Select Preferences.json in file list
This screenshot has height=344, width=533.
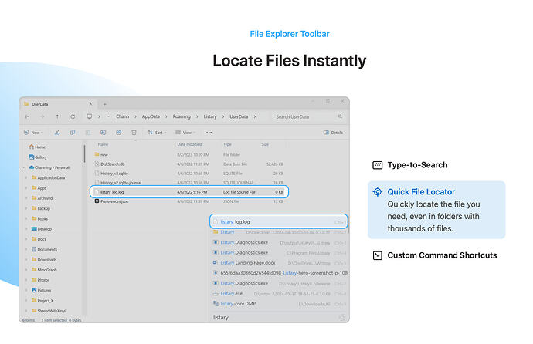click(x=188, y=201)
